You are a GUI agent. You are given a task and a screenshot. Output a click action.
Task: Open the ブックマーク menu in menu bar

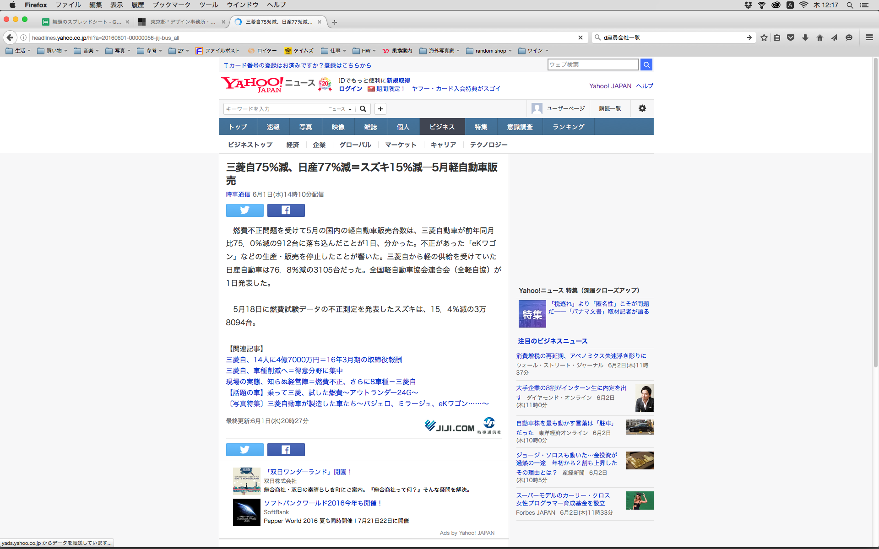[171, 5]
